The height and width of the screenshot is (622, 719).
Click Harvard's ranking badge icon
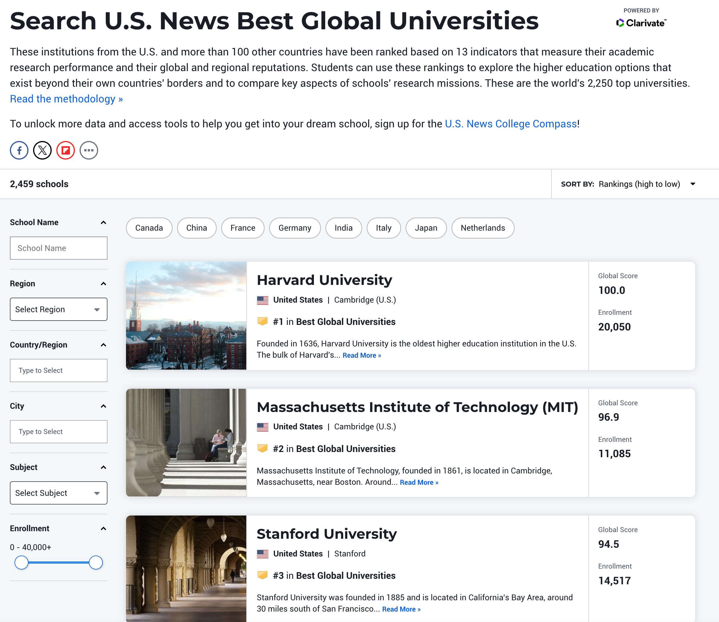(262, 321)
